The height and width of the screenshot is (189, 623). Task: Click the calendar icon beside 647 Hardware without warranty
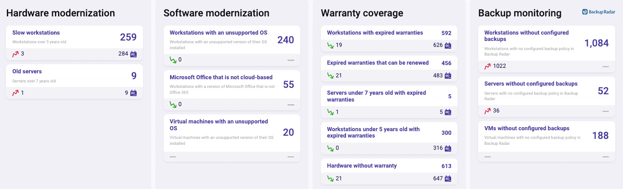[448, 179]
